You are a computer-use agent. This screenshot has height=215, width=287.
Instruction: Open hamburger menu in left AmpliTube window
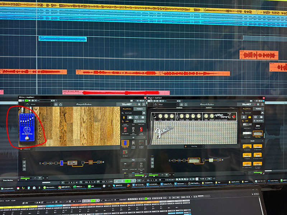pyautogui.click(x=144, y=104)
